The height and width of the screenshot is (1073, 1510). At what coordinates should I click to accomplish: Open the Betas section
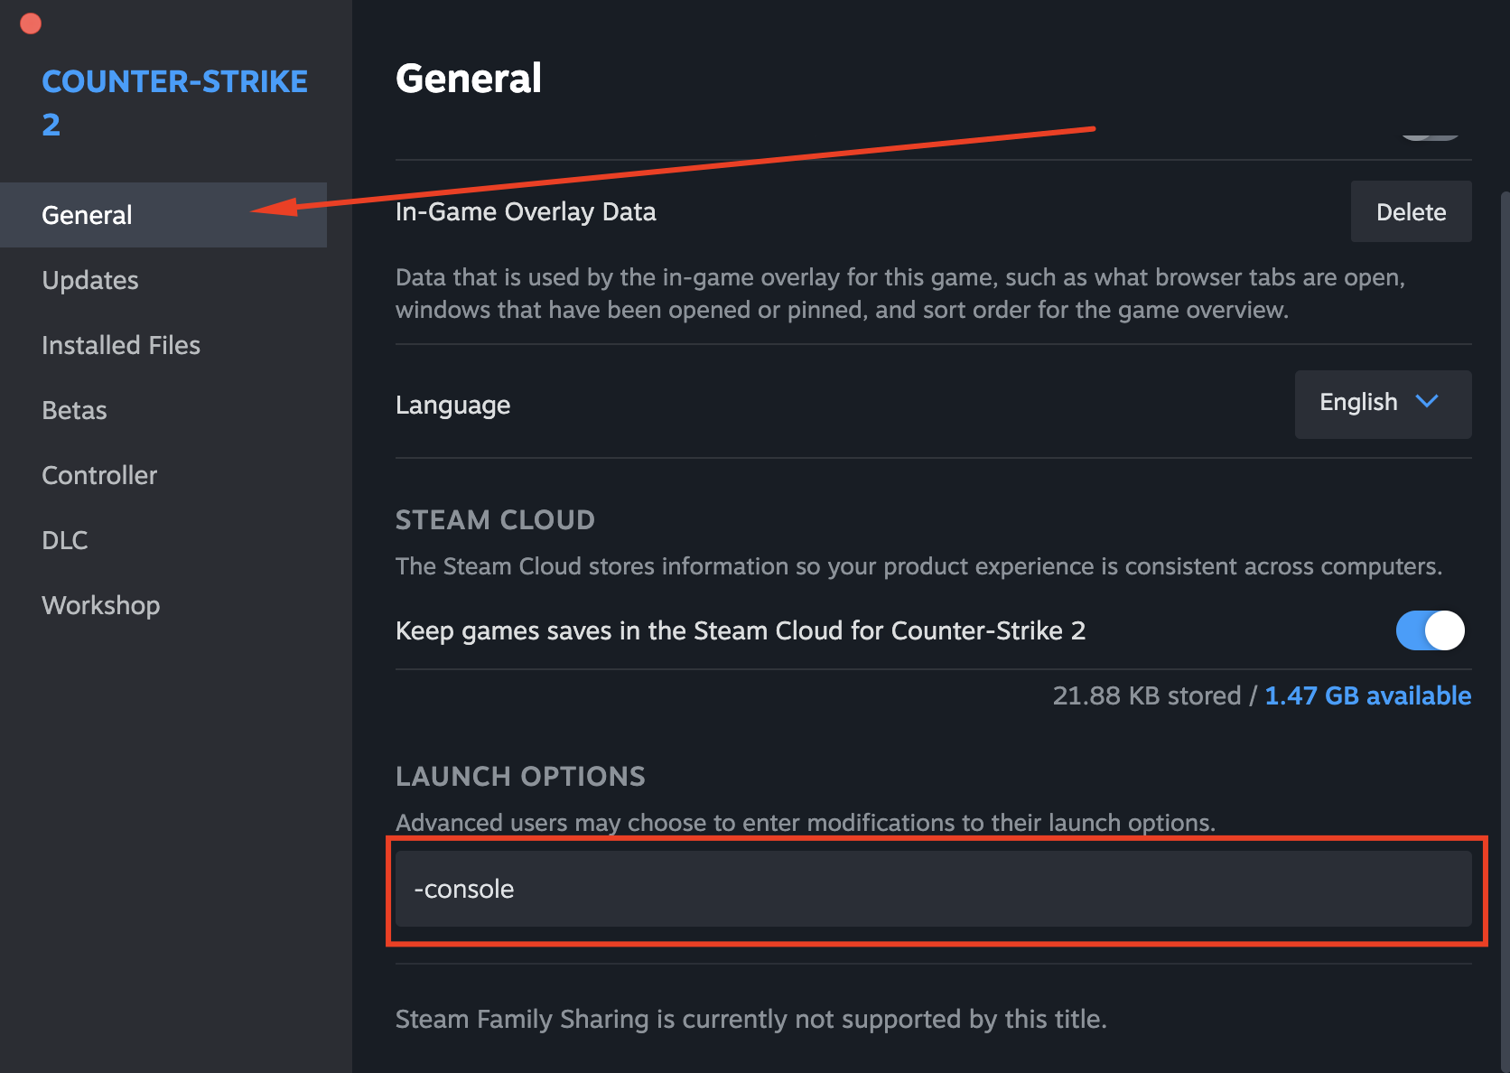point(74,410)
